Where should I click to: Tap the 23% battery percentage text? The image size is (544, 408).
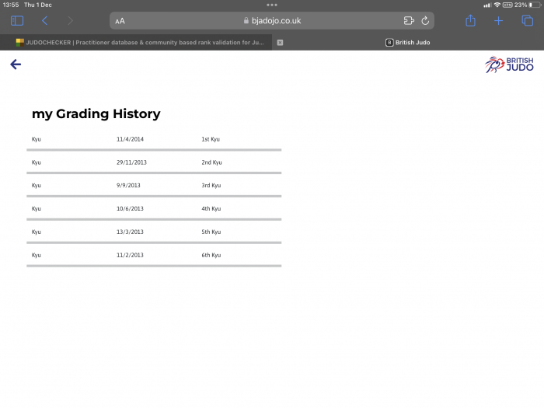coord(521,5)
